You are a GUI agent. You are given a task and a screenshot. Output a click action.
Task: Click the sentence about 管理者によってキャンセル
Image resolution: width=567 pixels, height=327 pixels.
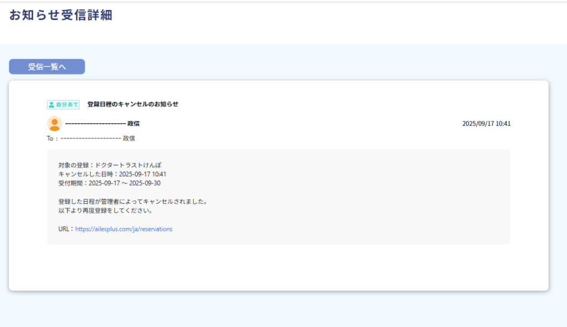[132, 202]
